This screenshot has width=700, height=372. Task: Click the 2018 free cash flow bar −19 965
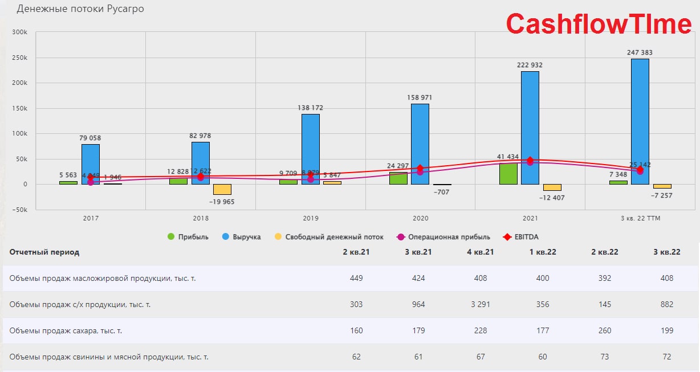point(222,189)
